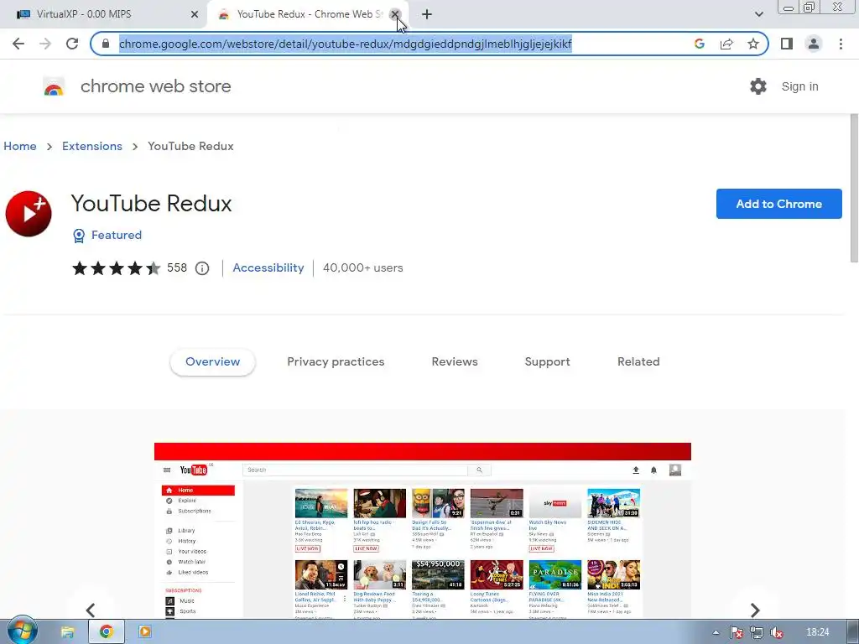The width and height of the screenshot is (859, 644).
Task: Share this page via share icon
Action: [x=726, y=44]
